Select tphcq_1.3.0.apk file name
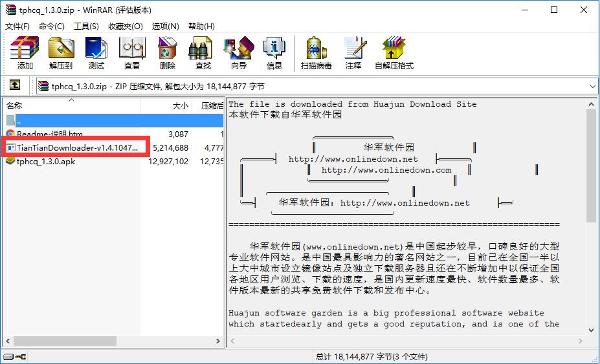The image size is (600, 364). (x=46, y=162)
